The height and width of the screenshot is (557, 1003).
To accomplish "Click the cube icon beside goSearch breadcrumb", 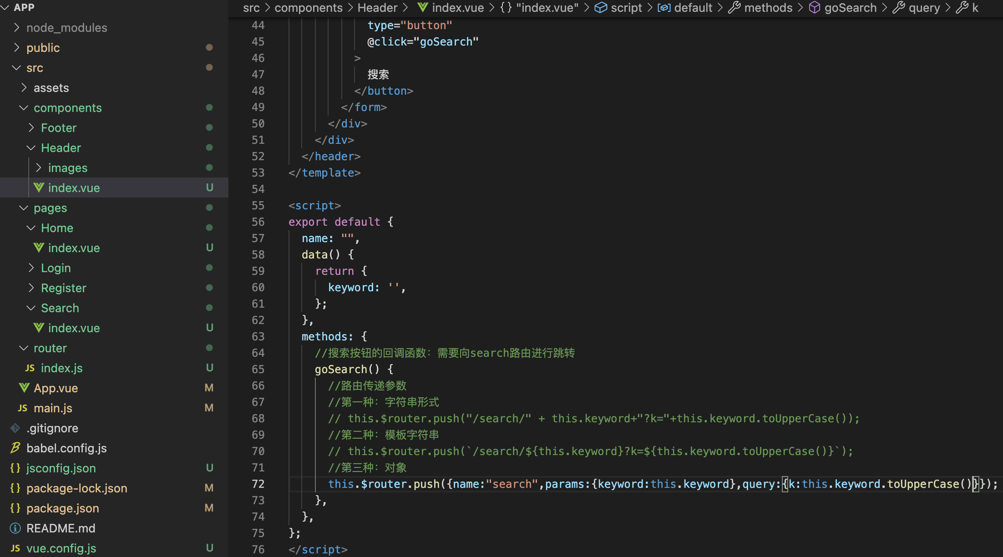I will 814,7.
